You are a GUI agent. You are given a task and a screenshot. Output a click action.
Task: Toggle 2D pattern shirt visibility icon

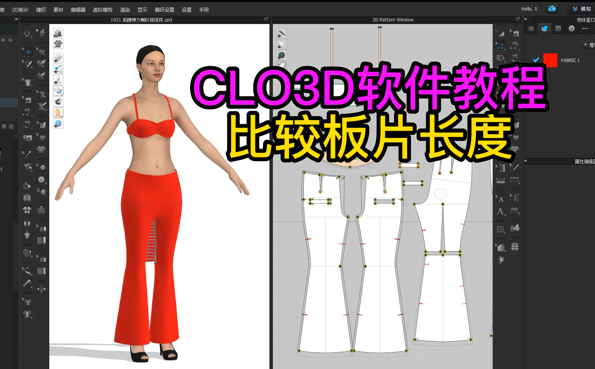click(x=282, y=44)
